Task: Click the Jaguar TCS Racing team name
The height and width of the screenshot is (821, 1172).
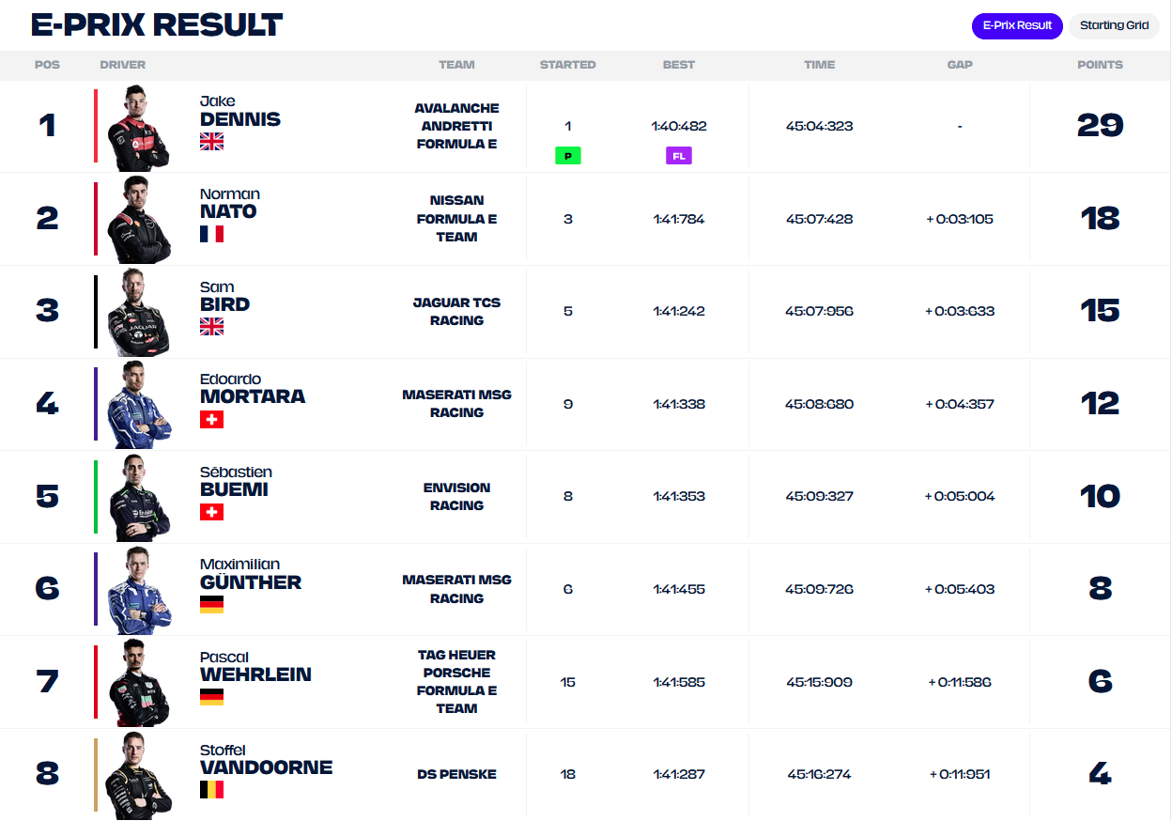Action: pos(456,311)
